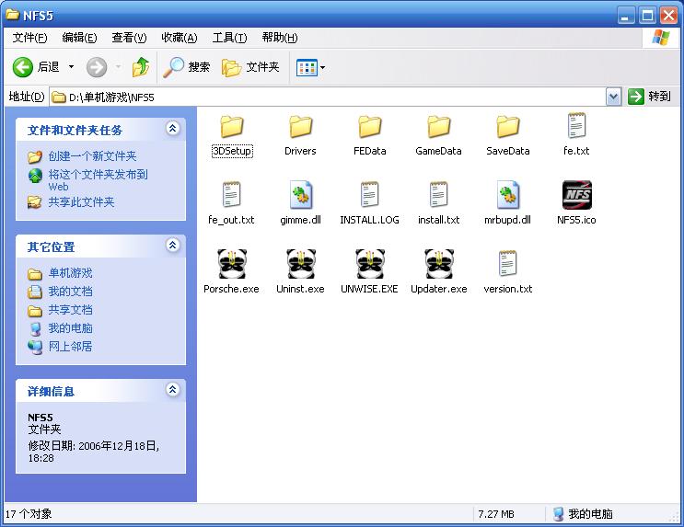Select the version.txt file icon
This screenshot has width=684, height=527.
pos(507,263)
